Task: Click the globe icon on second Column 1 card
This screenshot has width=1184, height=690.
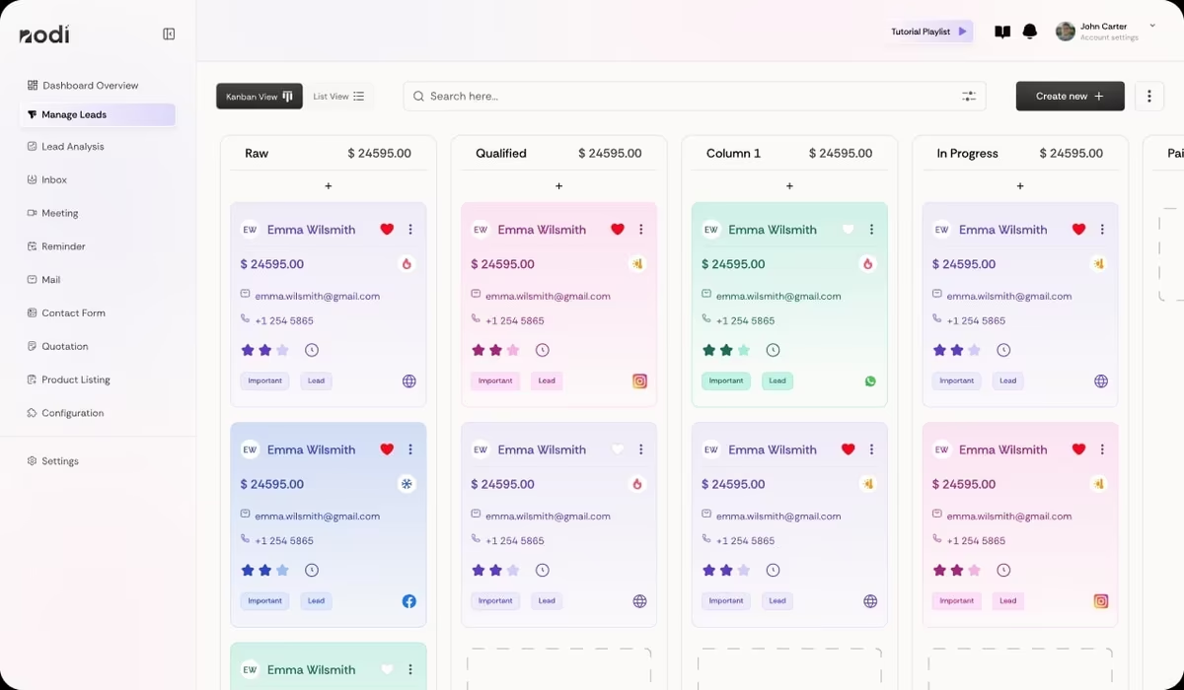Action: coord(870,601)
